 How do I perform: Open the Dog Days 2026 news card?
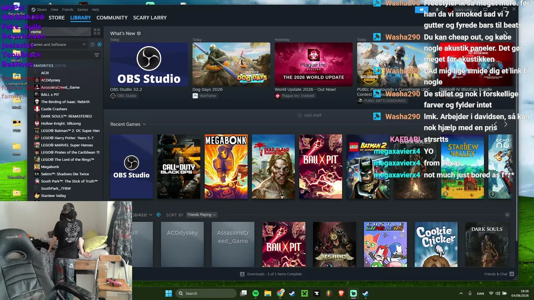click(231, 65)
